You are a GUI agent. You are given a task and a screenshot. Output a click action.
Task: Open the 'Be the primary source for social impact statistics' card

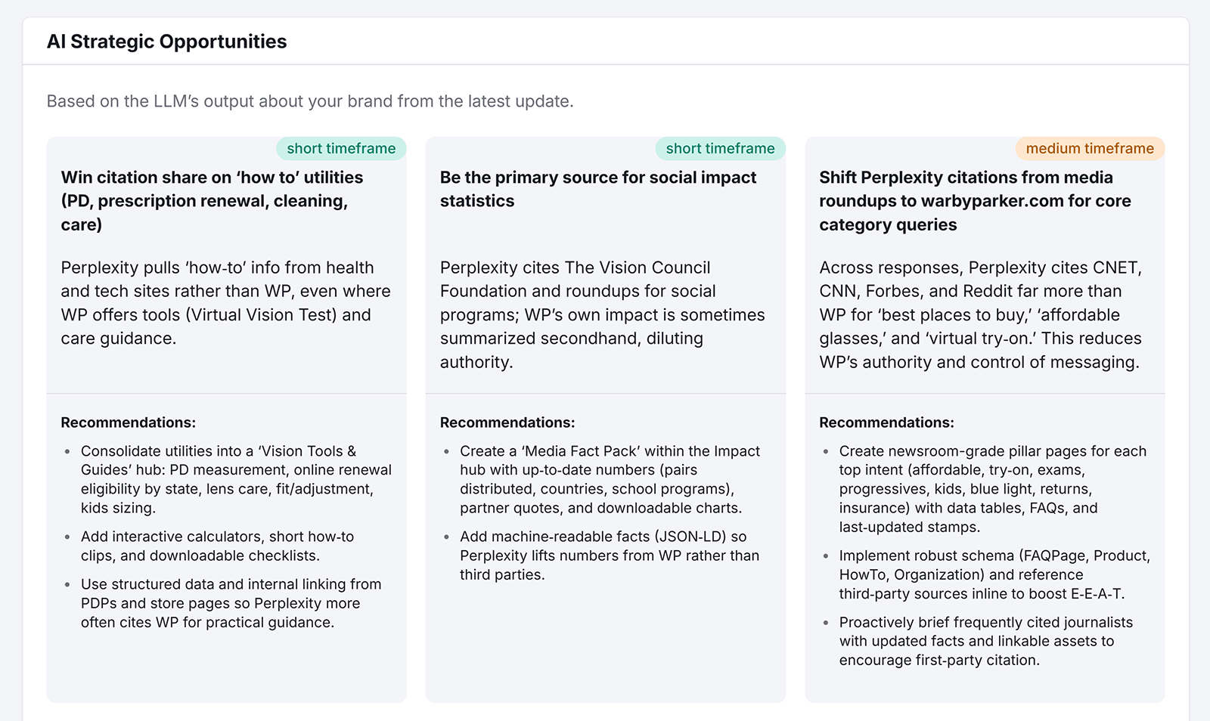point(597,189)
